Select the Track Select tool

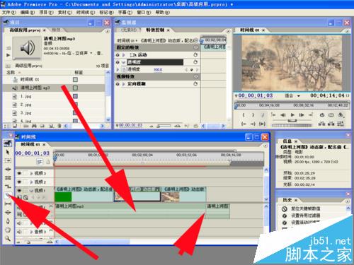8,160
